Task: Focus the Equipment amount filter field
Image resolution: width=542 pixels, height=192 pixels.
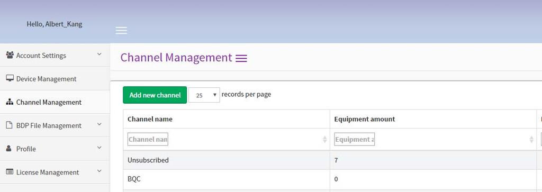Action: [x=355, y=140]
